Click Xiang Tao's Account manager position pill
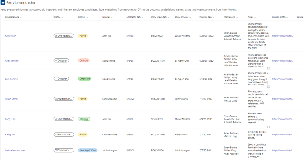This screenshot has width=304, height=160. pos(64,134)
